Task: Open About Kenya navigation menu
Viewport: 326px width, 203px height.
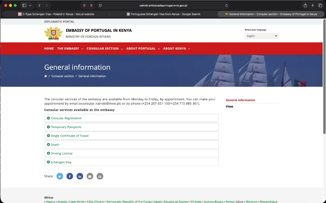Action: pos(176,49)
